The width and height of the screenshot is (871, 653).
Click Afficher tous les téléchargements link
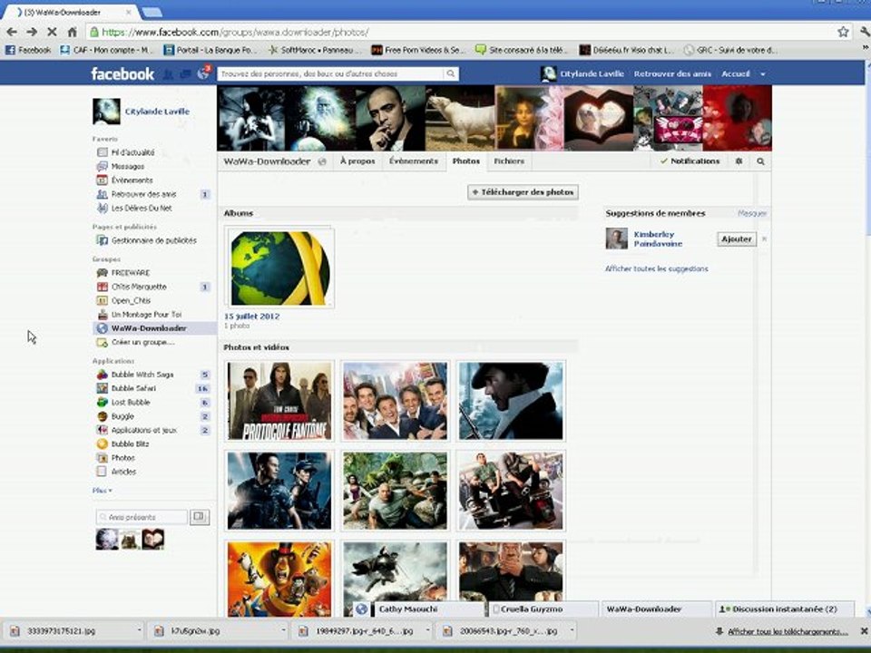(x=788, y=631)
